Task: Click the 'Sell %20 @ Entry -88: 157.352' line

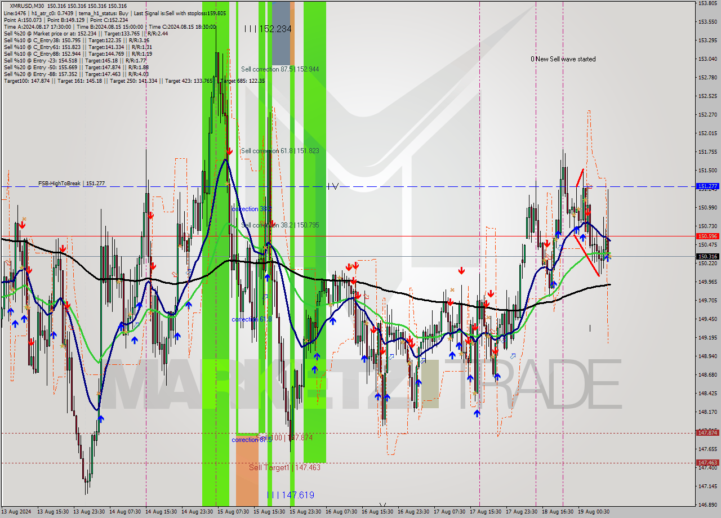Action: point(76,74)
